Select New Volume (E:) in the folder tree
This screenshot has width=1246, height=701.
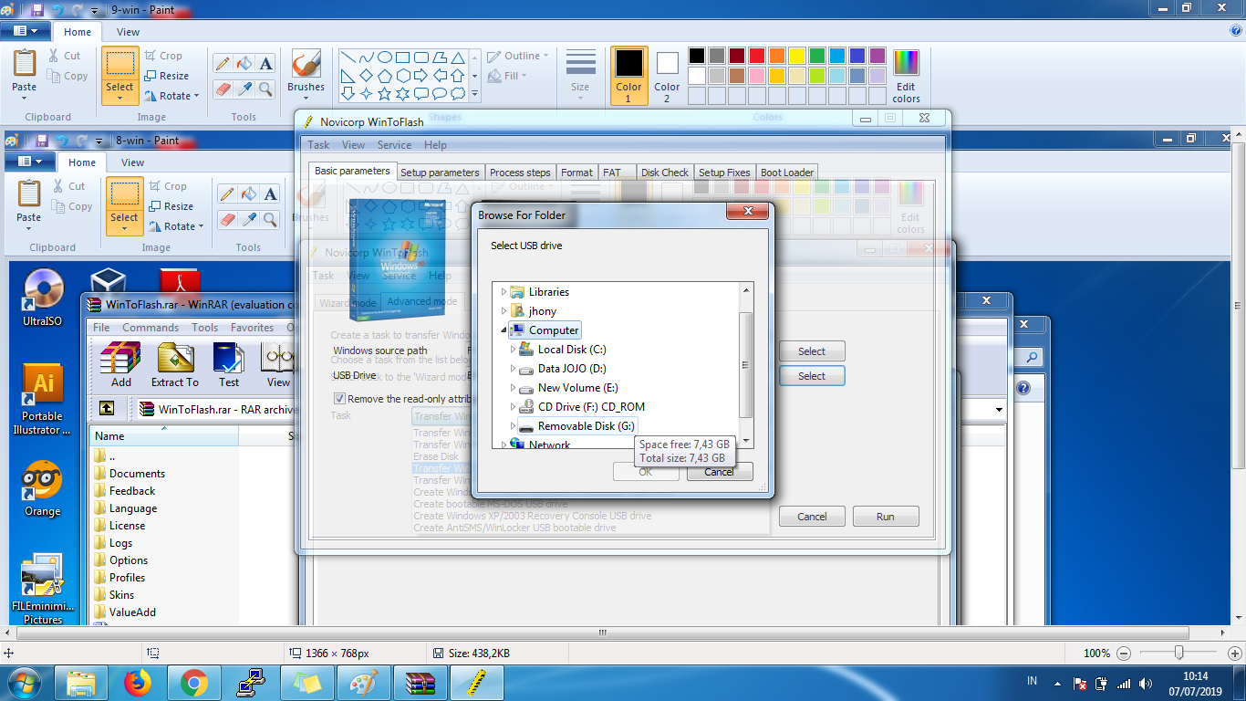point(577,388)
